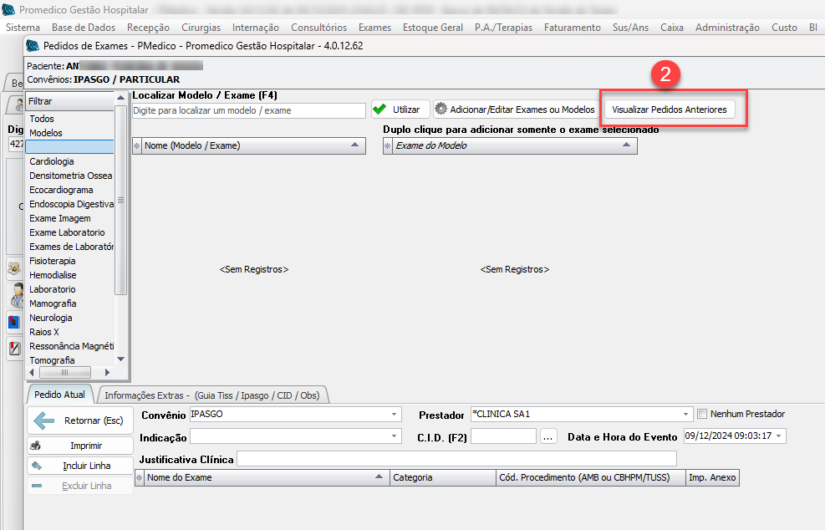Image resolution: width=825 pixels, height=530 pixels.
Task: Select Cardiologia in the filter list
Action: 52,161
